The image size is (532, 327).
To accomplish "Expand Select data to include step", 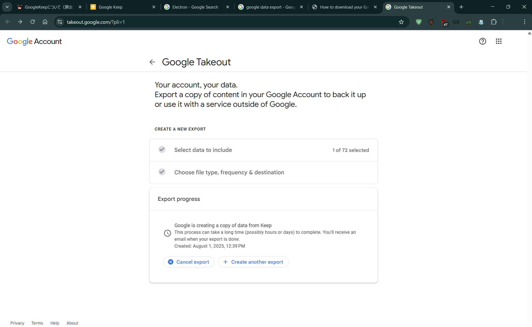I will pos(263,150).
